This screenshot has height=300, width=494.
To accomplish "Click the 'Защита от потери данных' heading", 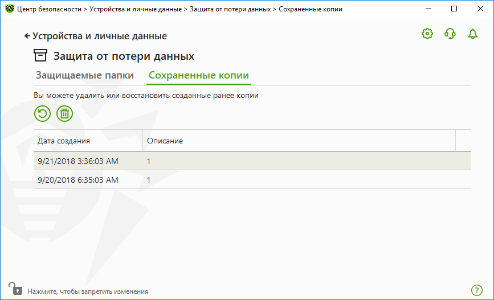I will click(x=124, y=56).
